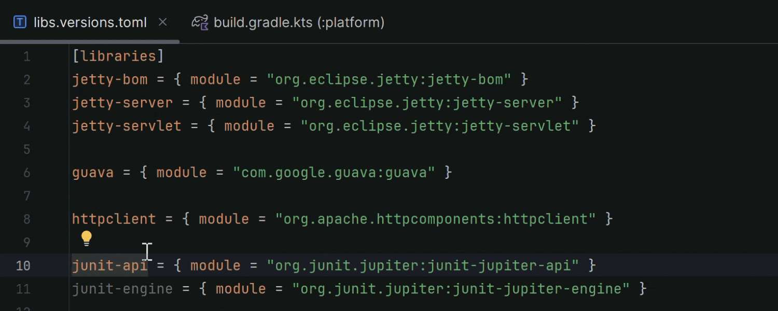778x311 pixels.
Task: Place cursor on the jetty-bom key
Action: click(x=109, y=79)
